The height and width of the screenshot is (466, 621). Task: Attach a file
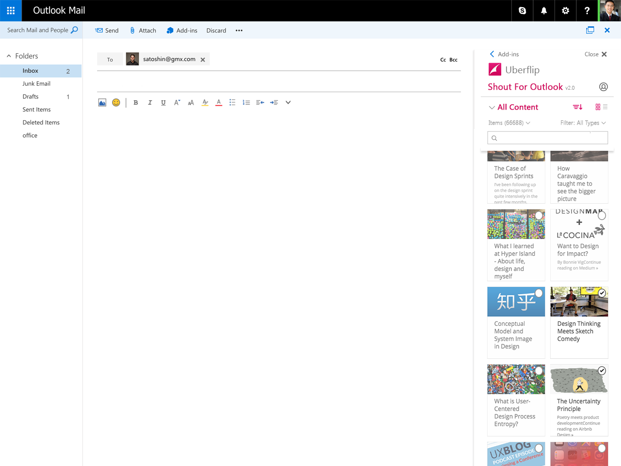(x=143, y=31)
